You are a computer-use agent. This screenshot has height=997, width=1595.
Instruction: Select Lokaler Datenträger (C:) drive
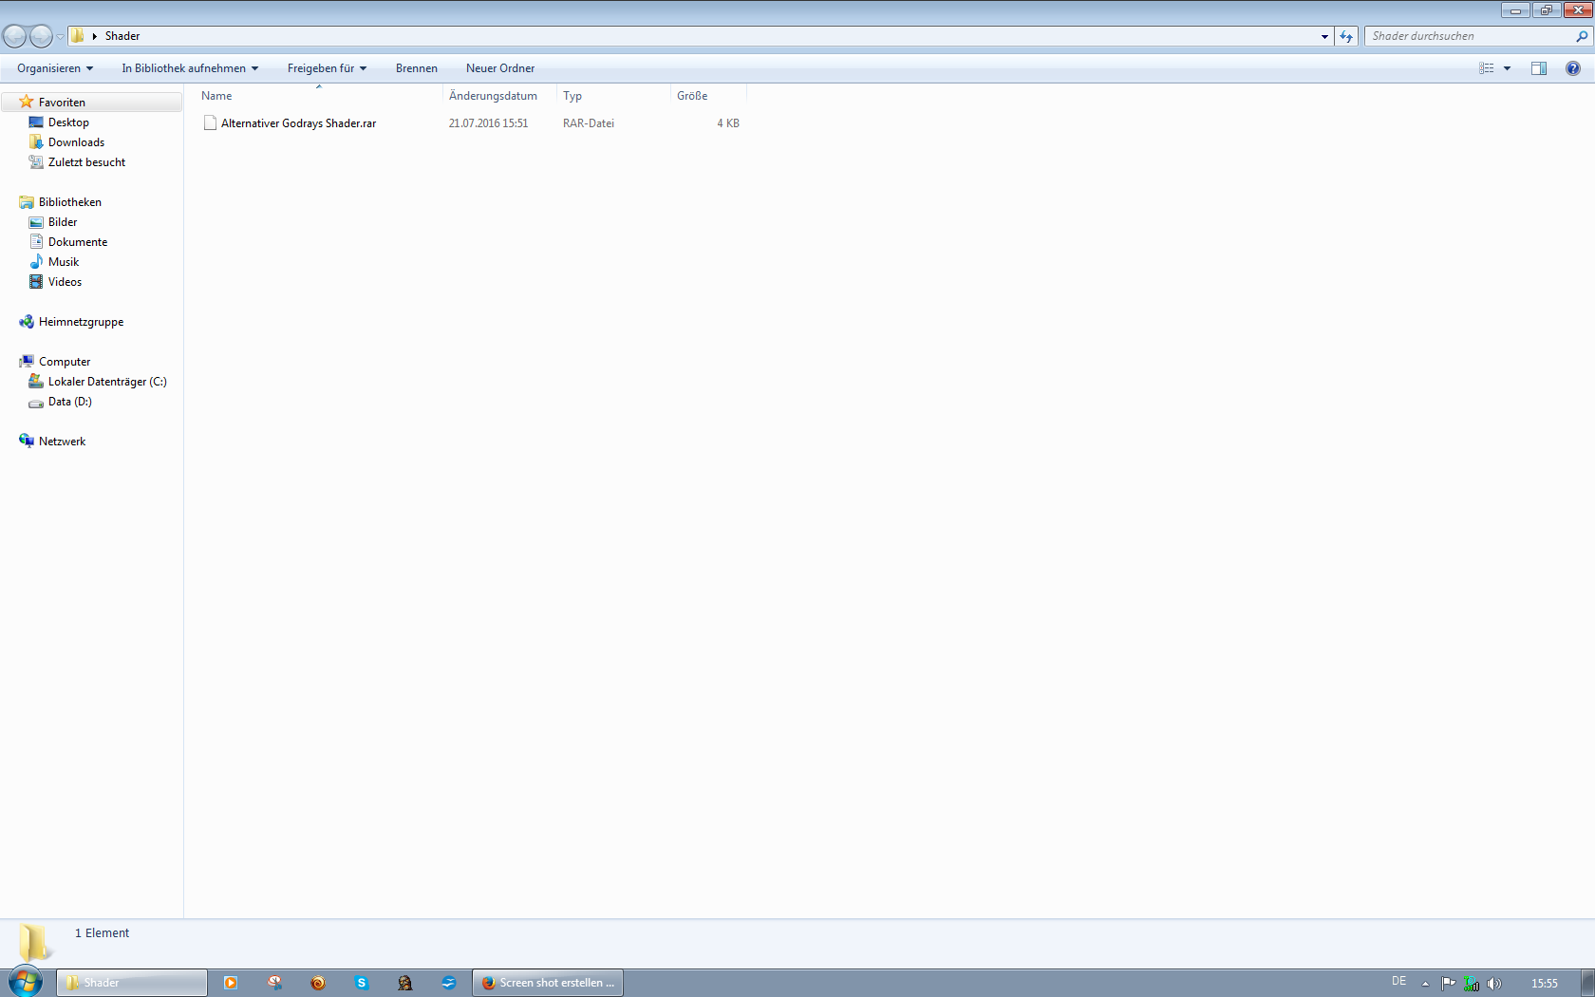pos(107,382)
